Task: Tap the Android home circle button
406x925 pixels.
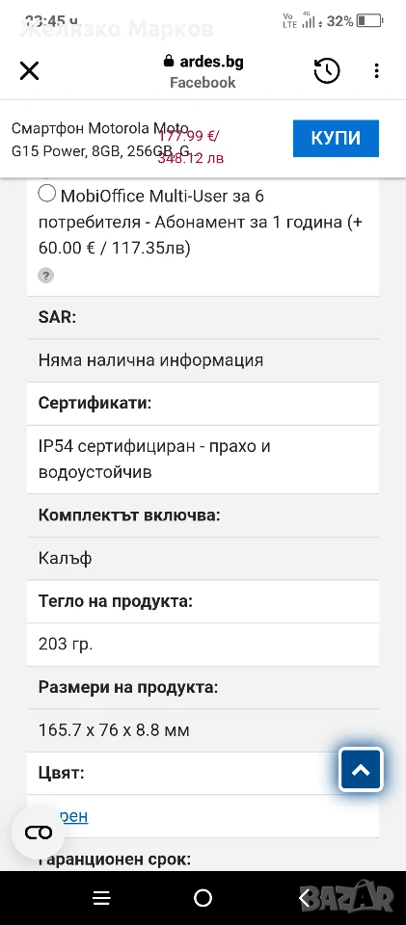Action: click(x=203, y=898)
